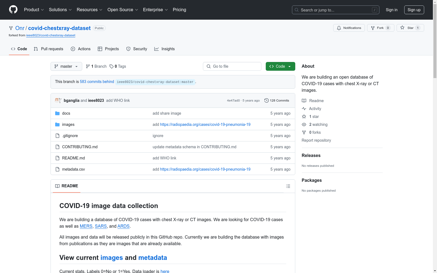The width and height of the screenshot is (437, 273).
Task: Click the book icon in README tab
Action: pyautogui.click(x=57, y=186)
